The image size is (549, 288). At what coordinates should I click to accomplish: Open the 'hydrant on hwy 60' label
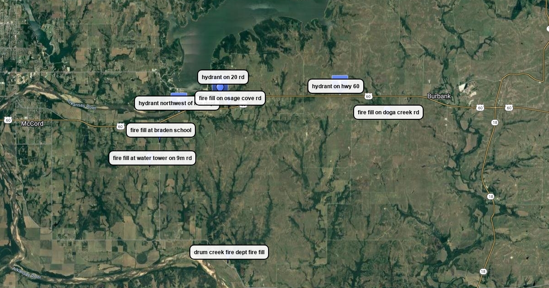pos(336,86)
